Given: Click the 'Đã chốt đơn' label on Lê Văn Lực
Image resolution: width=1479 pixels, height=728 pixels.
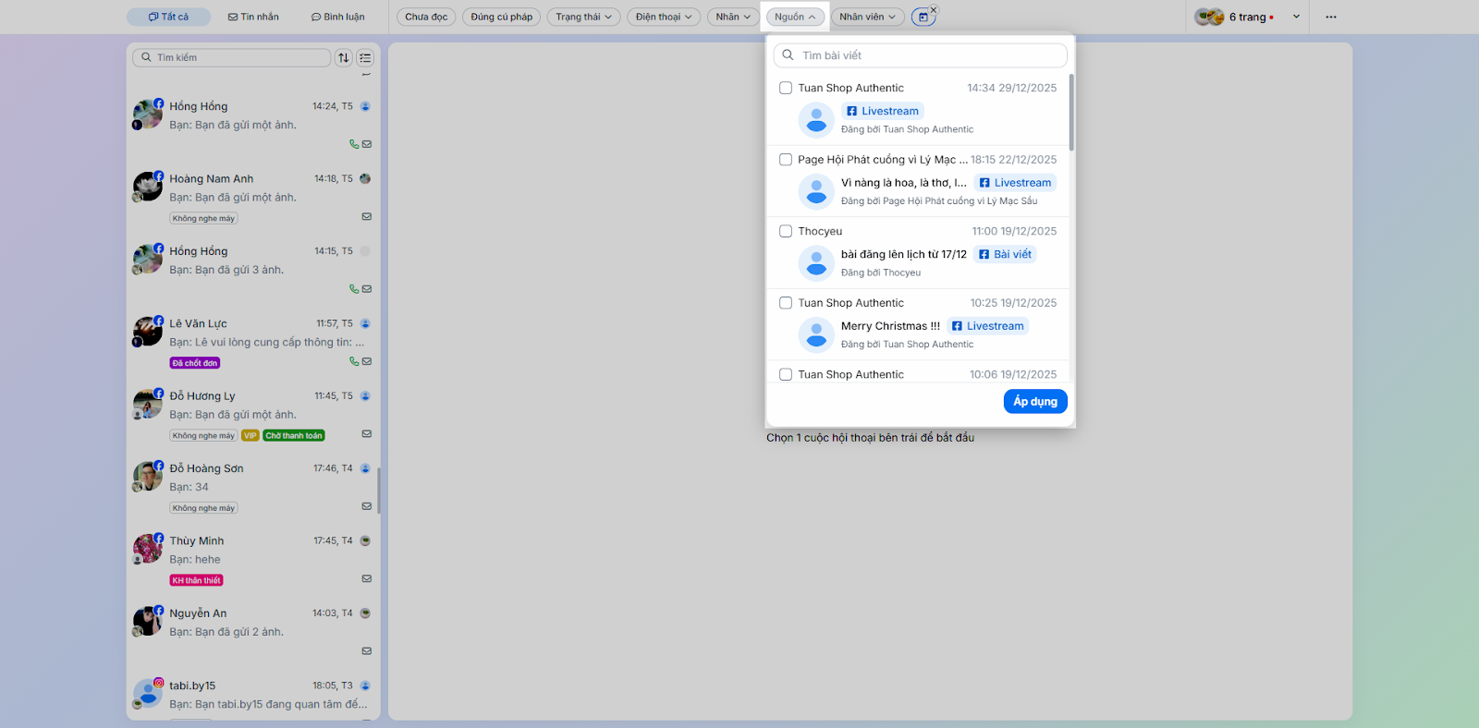Looking at the screenshot, I should [x=195, y=363].
